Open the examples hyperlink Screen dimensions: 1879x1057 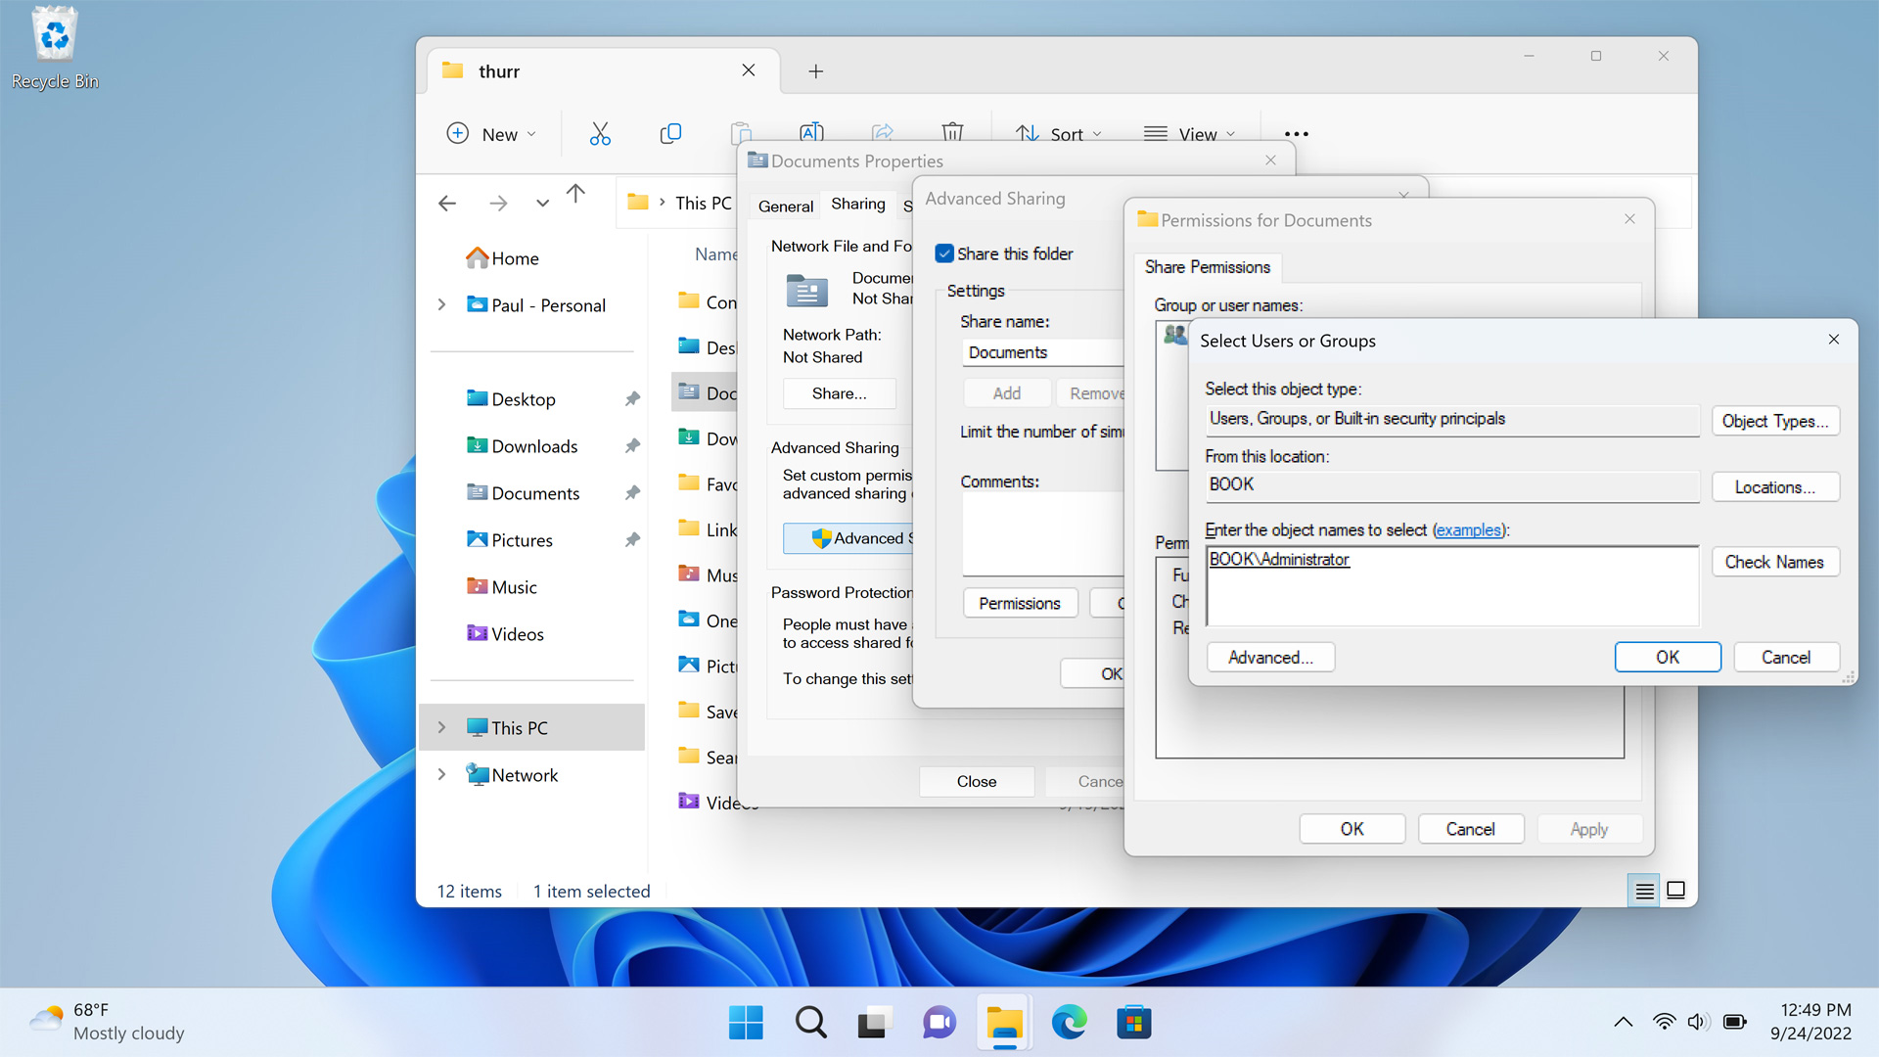[1468, 529]
